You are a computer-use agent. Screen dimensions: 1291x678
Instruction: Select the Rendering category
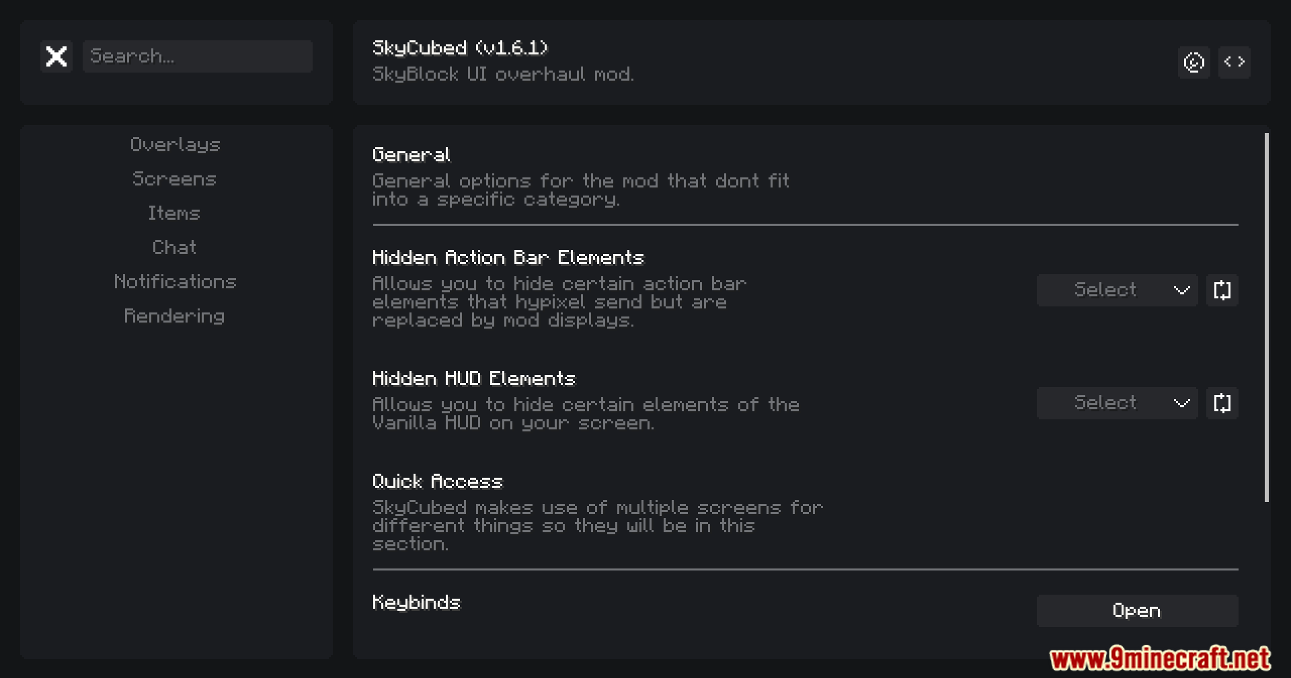[175, 316]
